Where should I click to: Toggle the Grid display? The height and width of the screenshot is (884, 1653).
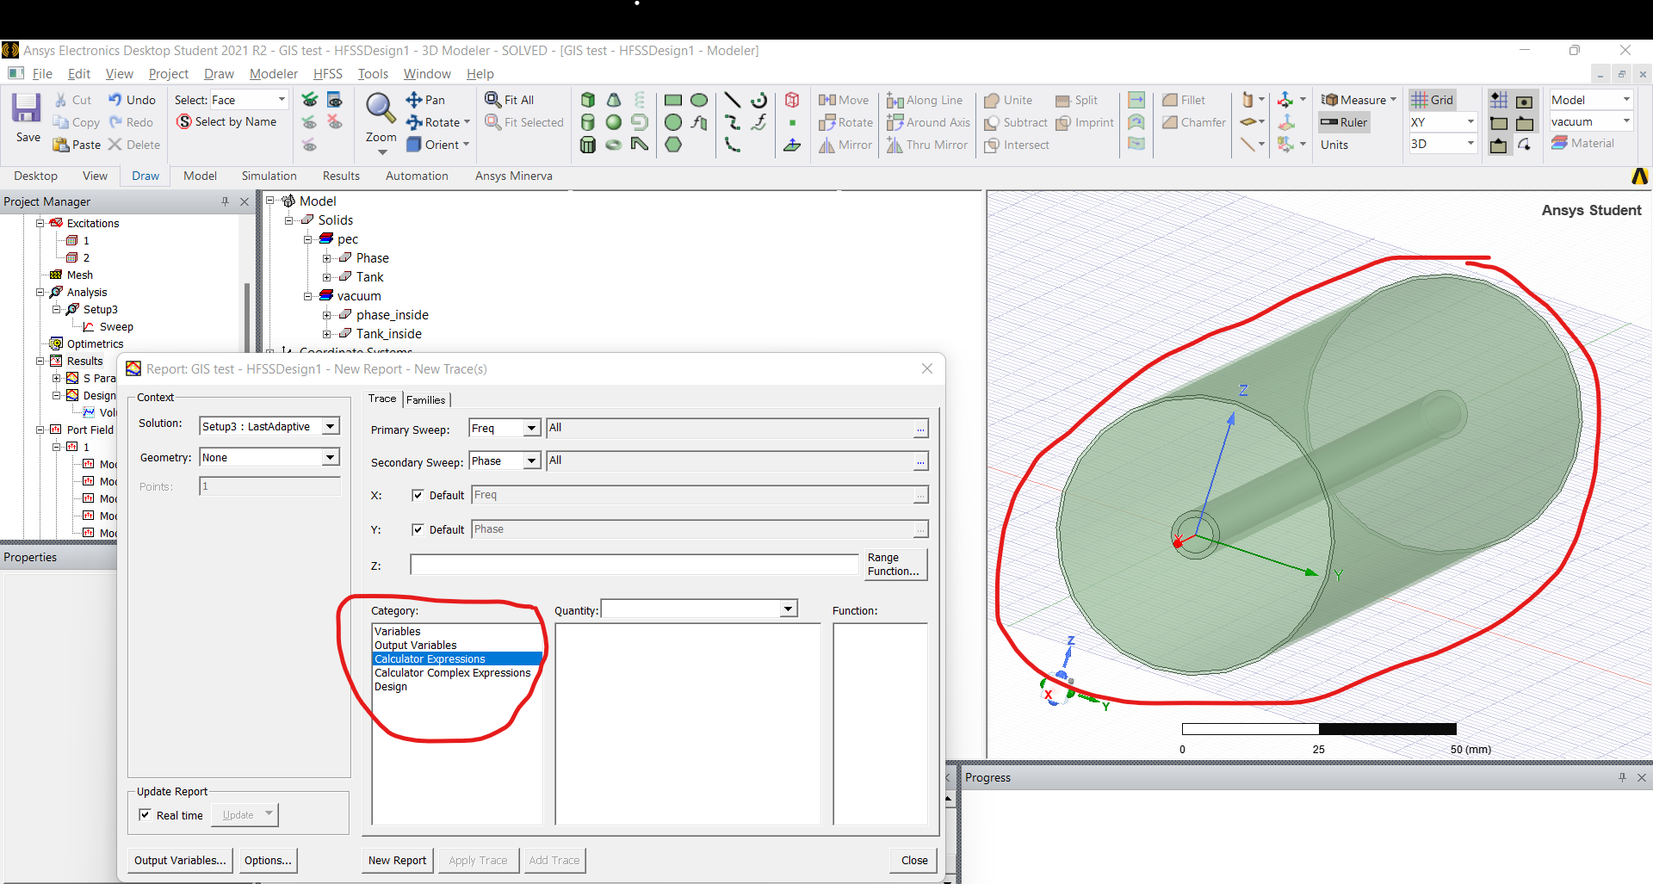[x=1432, y=100]
